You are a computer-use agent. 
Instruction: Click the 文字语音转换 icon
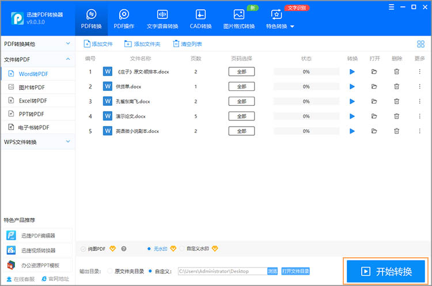(162, 18)
